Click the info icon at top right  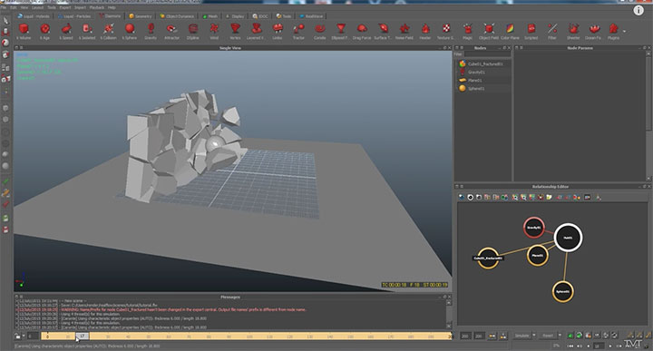tap(638, 10)
